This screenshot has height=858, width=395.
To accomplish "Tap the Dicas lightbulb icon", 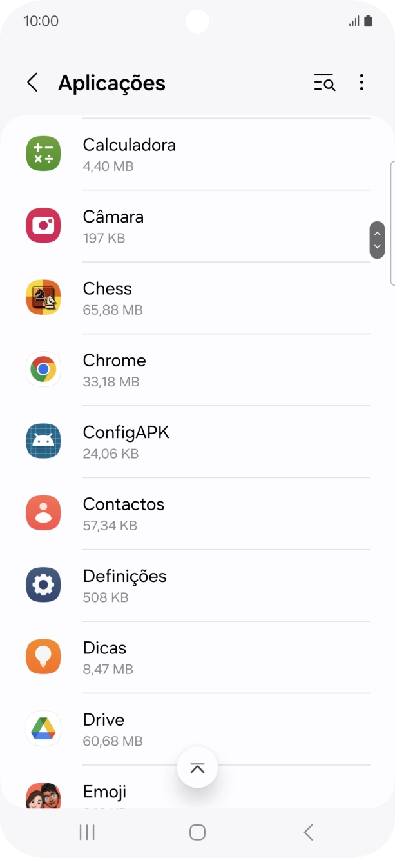I will [x=43, y=656].
